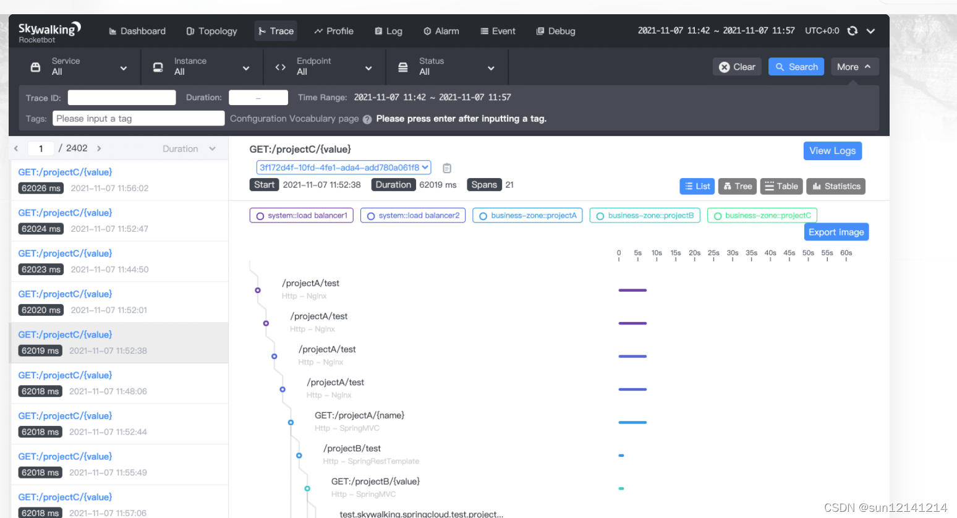Select the trace dated 11:55:49
The width and height of the screenshot is (957, 518).
(x=119, y=465)
